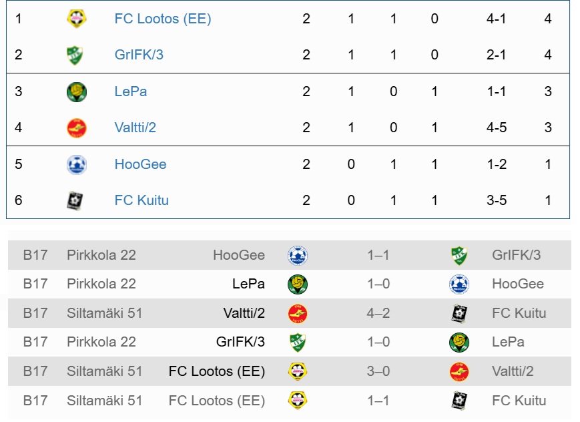Image resolution: width=580 pixels, height=422 pixels.
Task: Click FC Kuitu away logo in 1–1 match
Action: tap(459, 400)
